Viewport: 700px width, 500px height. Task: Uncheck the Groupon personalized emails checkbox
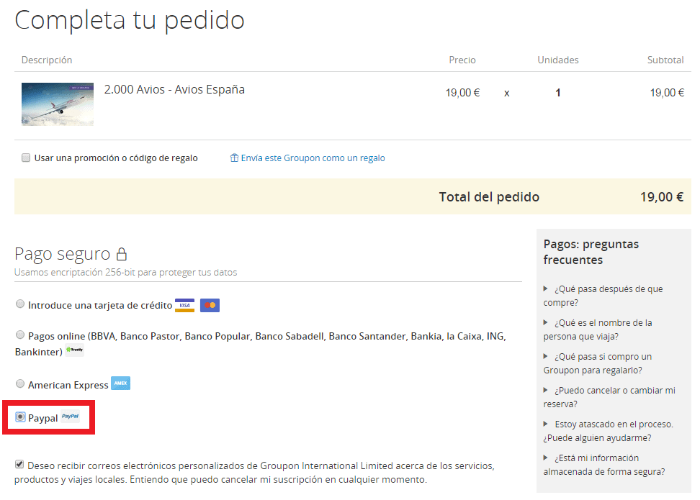pos(19,464)
